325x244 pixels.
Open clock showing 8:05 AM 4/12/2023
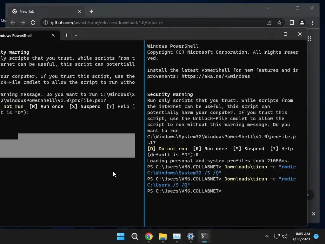tap(301, 236)
